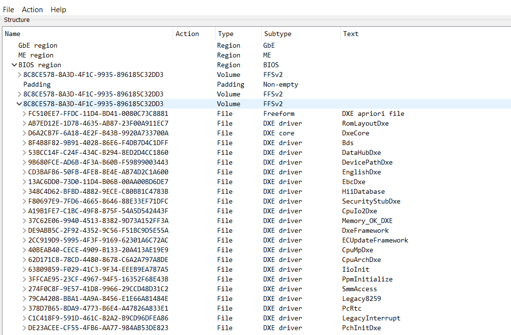This screenshot has width=511, height=335.
Task: Select file 274F0C8F-9E57-41D8-9966-29CCD48D31C2
Action: point(98,289)
